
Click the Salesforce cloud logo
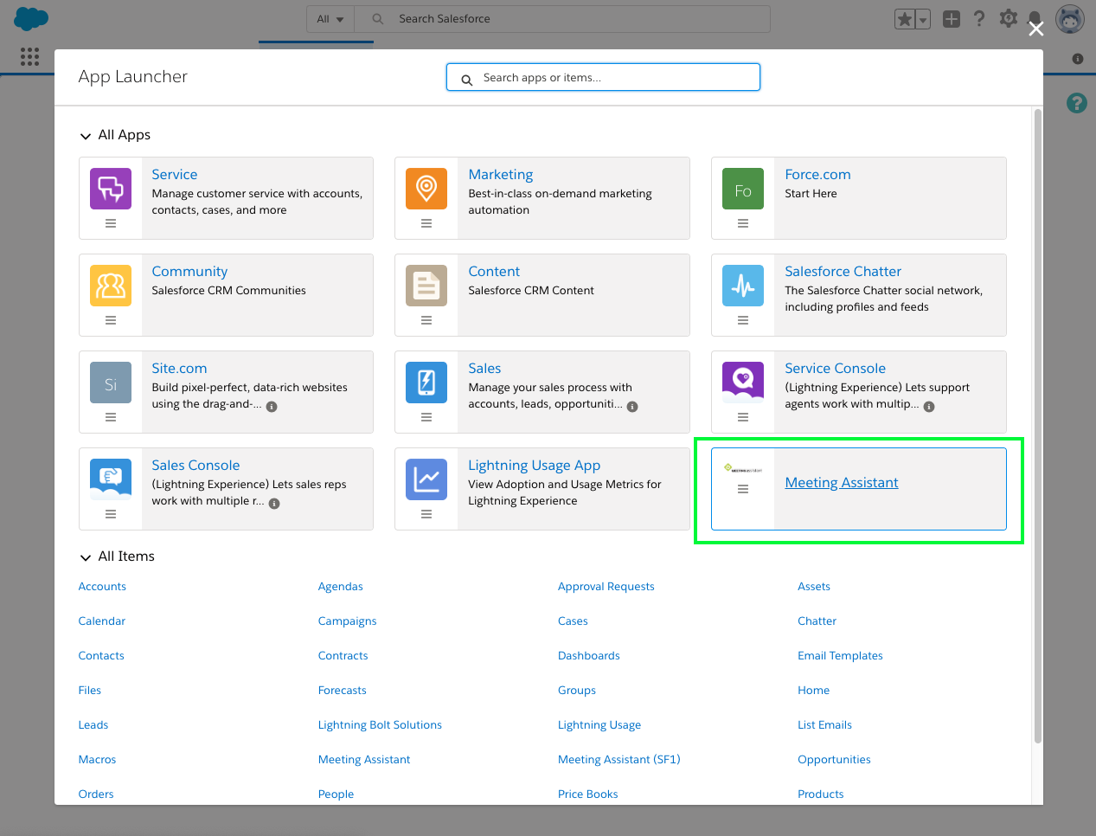click(31, 18)
